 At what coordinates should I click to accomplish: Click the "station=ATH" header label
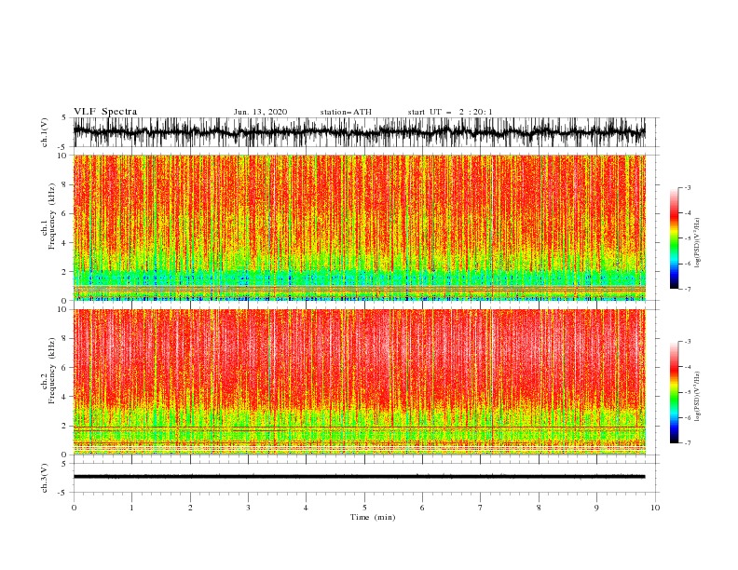click(346, 112)
